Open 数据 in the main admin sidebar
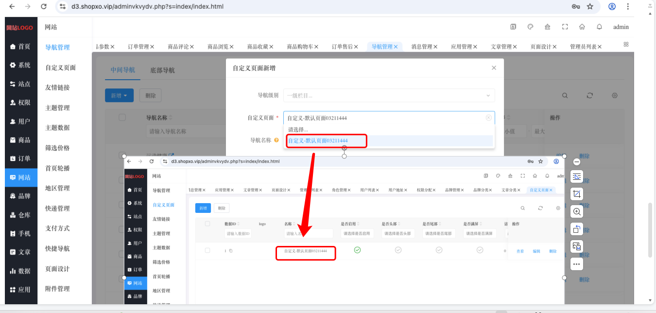The image size is (656, 313). [x=20, y=271]
